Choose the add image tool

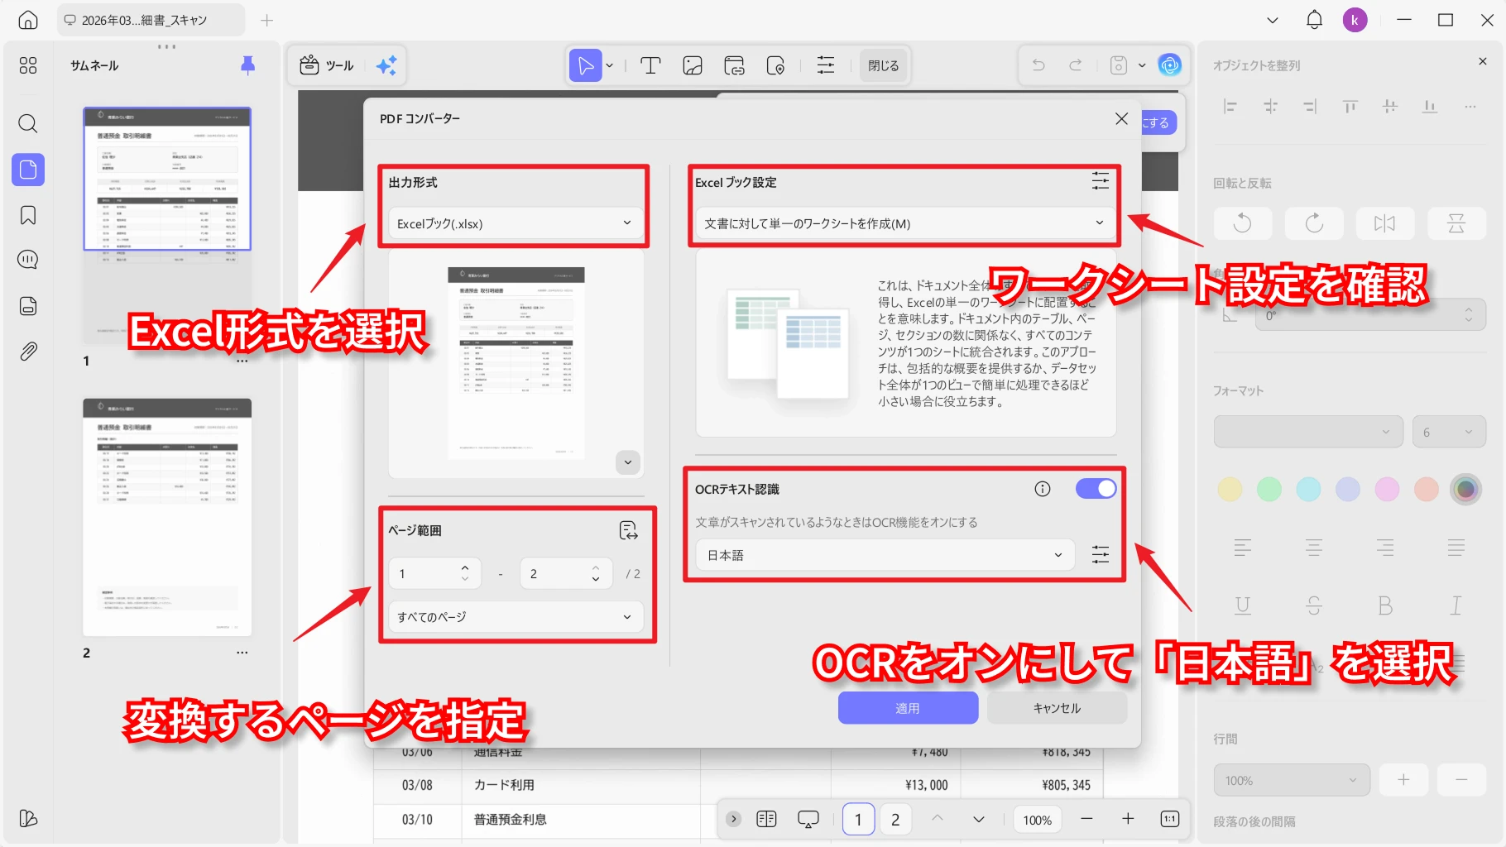(693, 65)
